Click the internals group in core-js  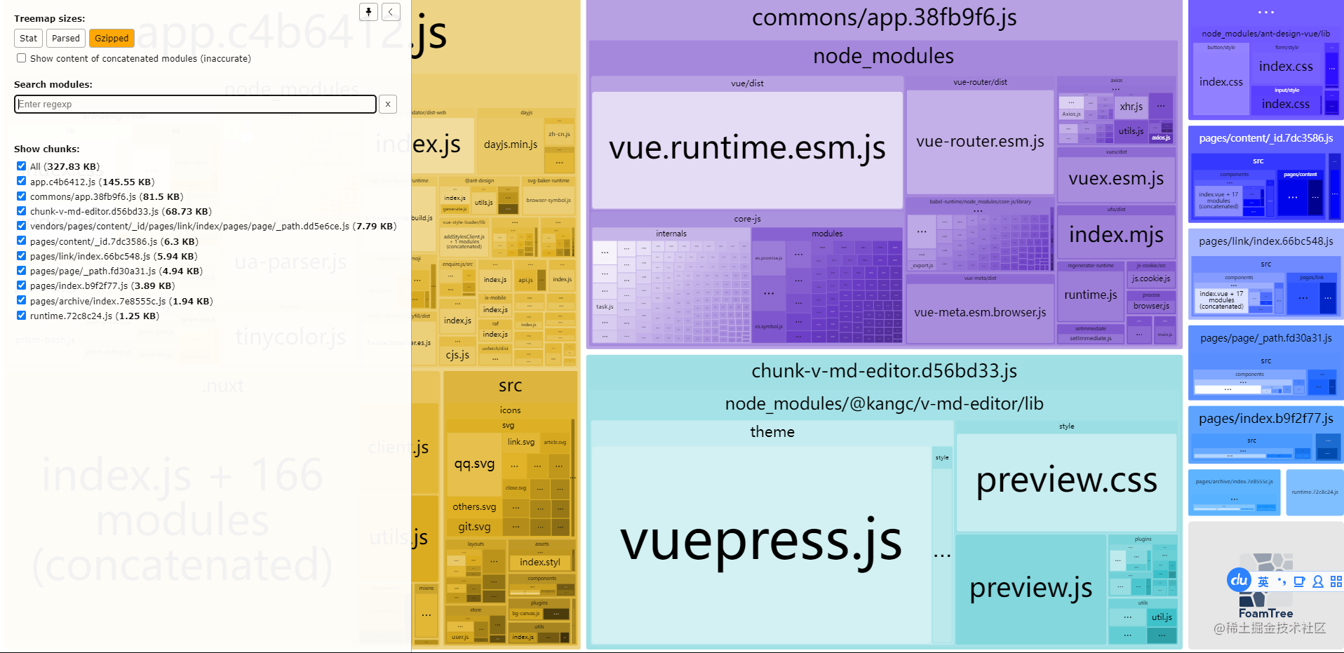[671, 234]
